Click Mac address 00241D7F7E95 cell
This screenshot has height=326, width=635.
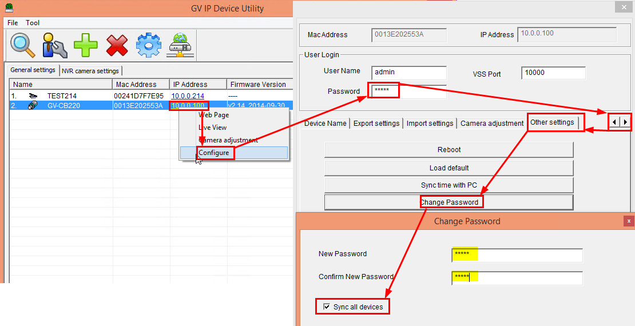(x=139, y=96)
